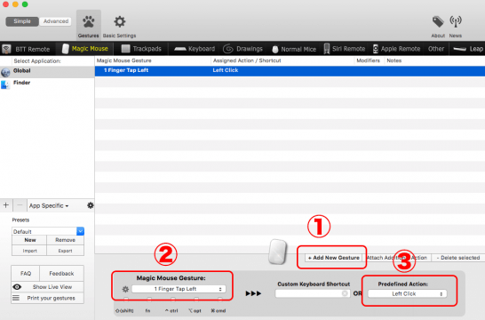Select Global in application list
The image size is (485, 320).
[x=47, y=71]
